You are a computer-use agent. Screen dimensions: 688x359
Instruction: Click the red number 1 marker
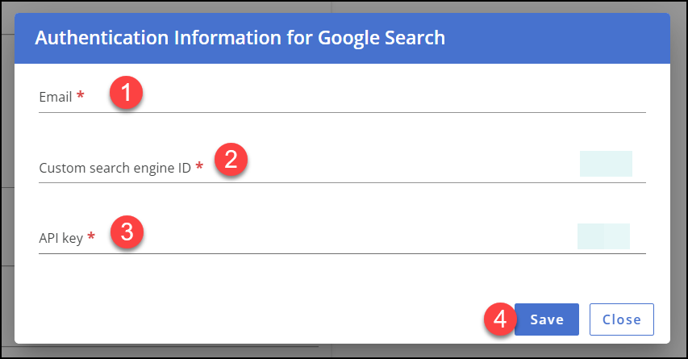tap(126, 94)
